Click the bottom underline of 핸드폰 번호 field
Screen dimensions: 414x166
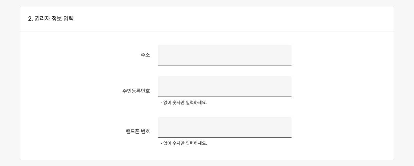tap(224, 137)
